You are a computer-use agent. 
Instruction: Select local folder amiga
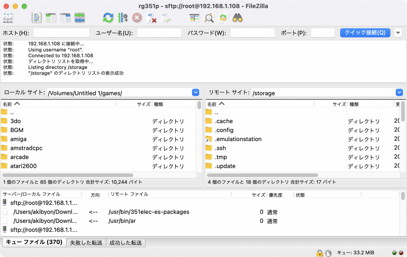(99, 139)
